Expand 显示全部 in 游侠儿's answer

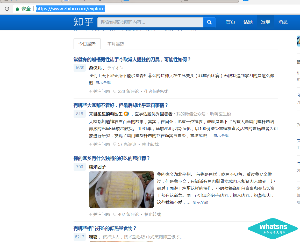(x=103, y=83)
